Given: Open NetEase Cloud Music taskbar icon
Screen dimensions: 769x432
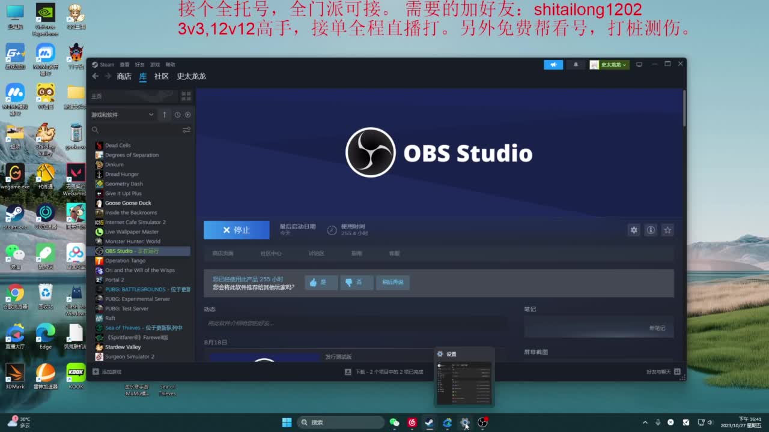Looking at the screenshot, I should [x=412, y=422].
